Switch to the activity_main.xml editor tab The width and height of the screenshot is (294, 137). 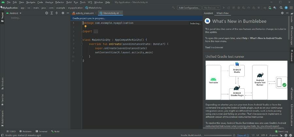(85, 13)
